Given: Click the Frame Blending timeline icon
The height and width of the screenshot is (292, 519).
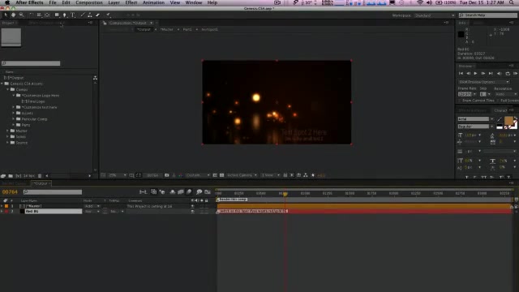Looking at the screenshot, I should (x=180, y=191).
